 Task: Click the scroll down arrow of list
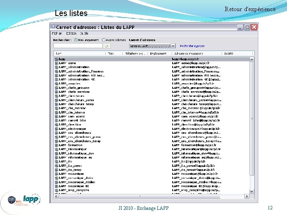tap(252, 192)
